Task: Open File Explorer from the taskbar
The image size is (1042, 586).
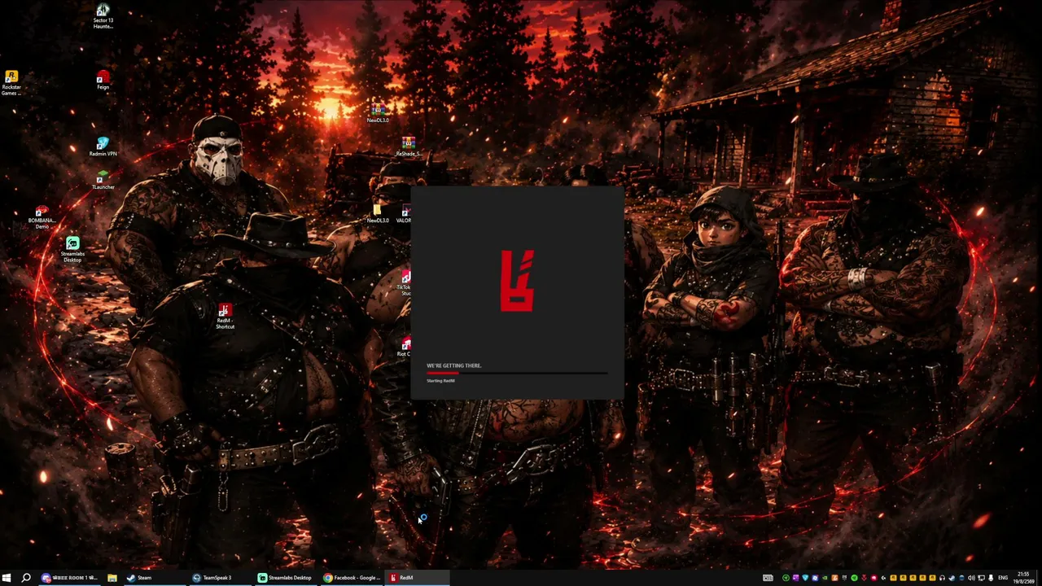Action: 112,578
